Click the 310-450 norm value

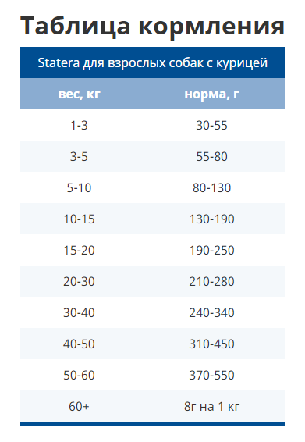pos(211,344)
